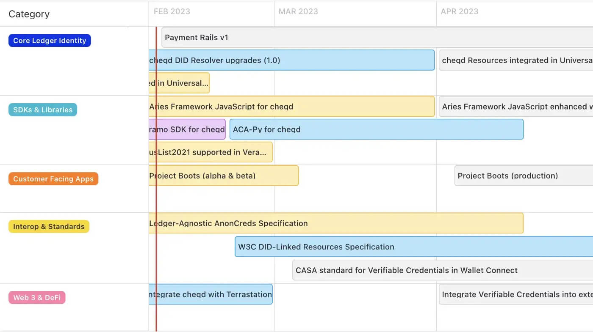
Task: Click the APR 2023 month header
Action: (x=460, y=11)
